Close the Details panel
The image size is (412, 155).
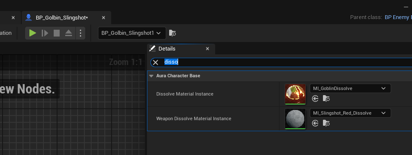pyautogui.click(x=207, y=49)
